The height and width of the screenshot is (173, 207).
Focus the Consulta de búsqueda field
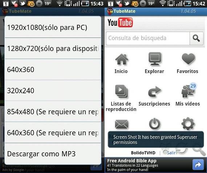point(148,38)
